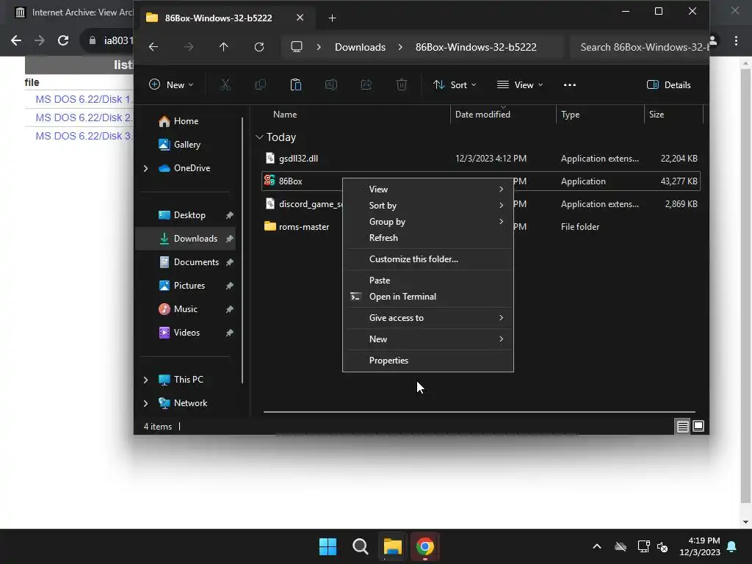
Task: Click the Rename icon in Explorer toolbar
Action: 331,85
